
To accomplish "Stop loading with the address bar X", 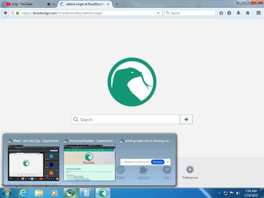I will point(158,13).
